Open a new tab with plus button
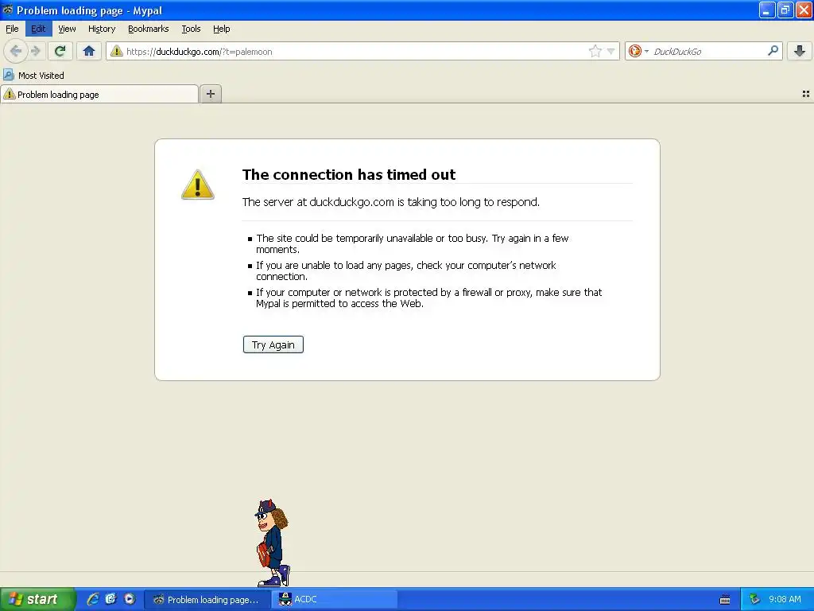This screenshot has height=611, width=814. point(210,94)
